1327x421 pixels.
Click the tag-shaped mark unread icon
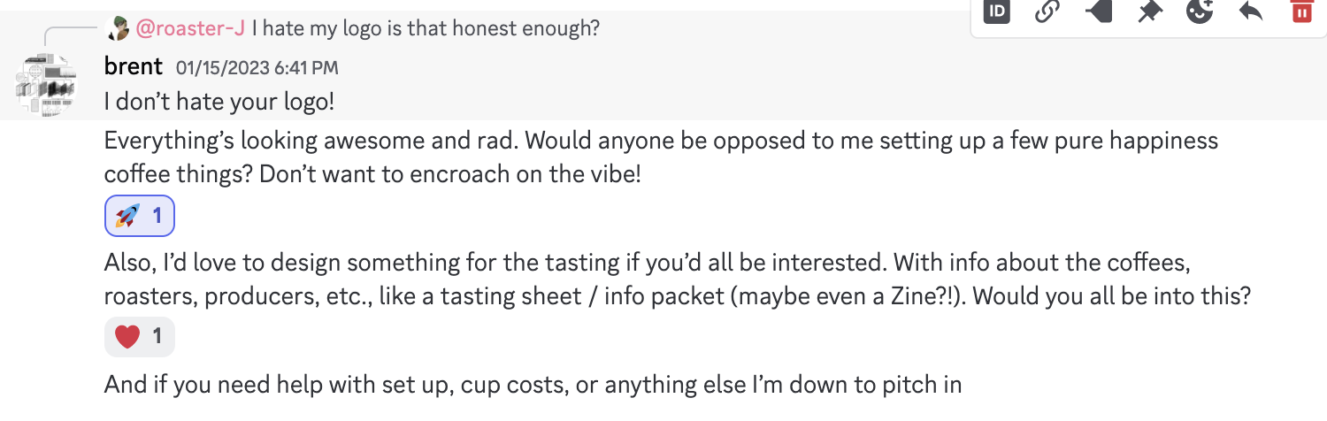point(1098,11)
